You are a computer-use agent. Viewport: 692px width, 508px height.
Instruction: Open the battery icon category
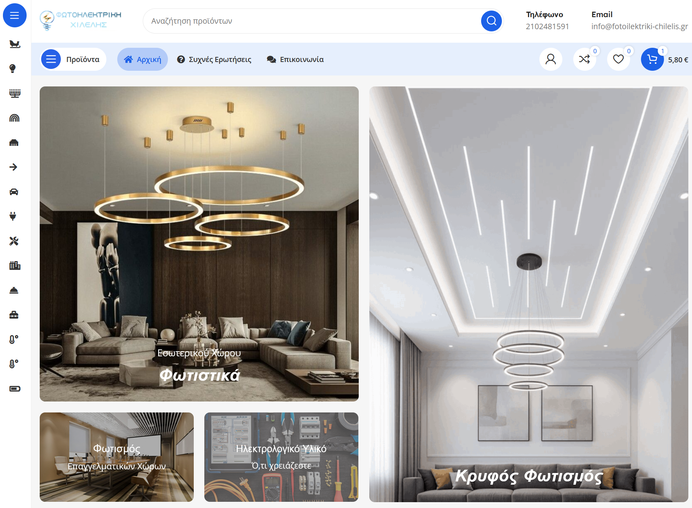point(15,389)
